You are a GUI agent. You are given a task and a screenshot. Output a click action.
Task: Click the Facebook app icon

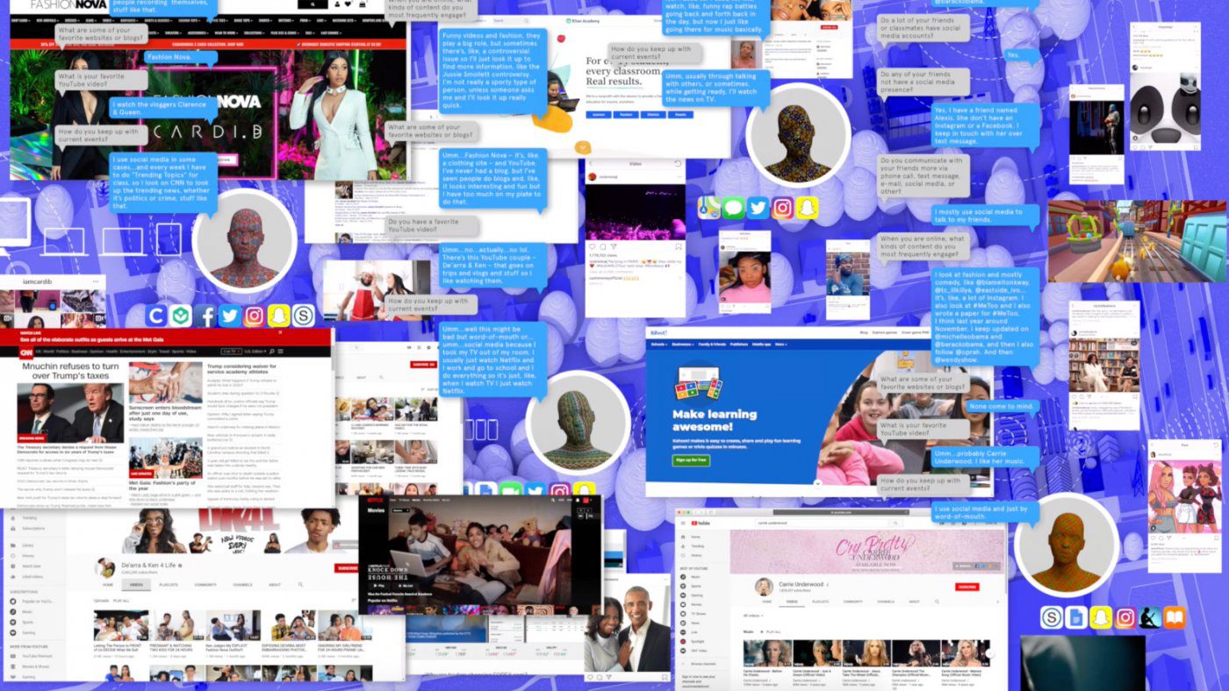[205, 316]
